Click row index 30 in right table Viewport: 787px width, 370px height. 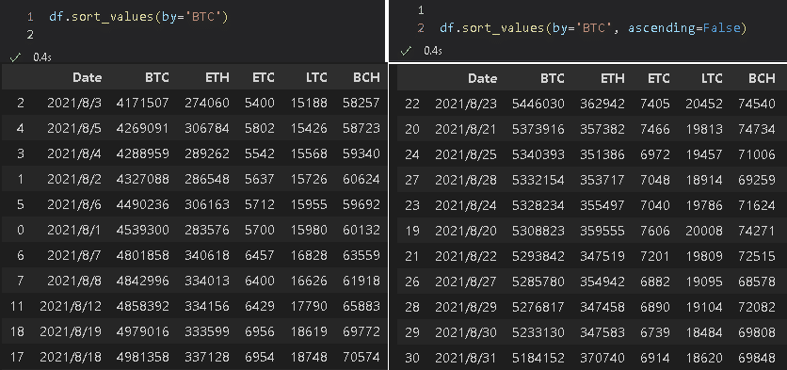coord(411,358)
